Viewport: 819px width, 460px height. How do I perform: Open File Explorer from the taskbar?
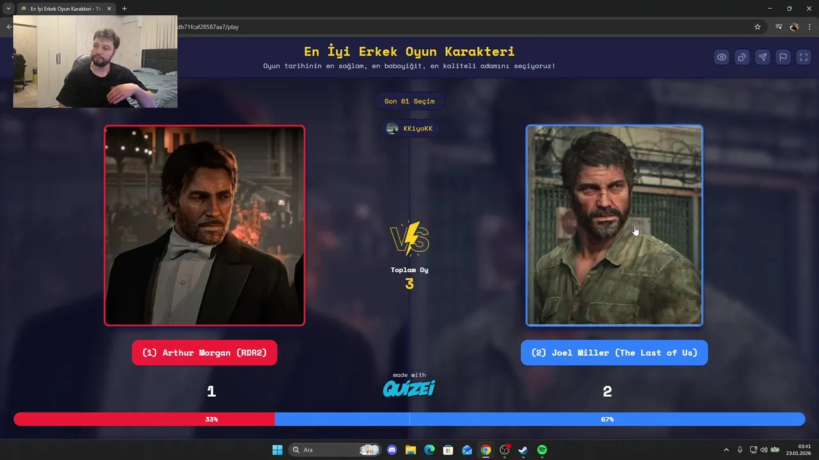click(411, 450)
